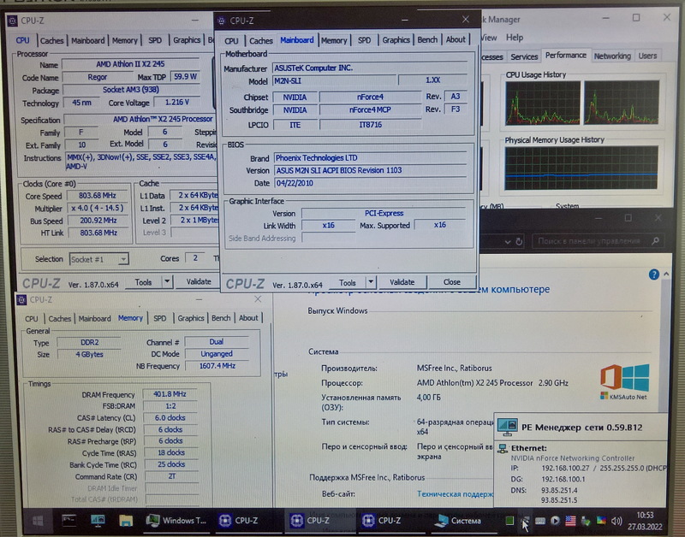
Task: Open the Windows Start button
Action: [x=38, y=521]
